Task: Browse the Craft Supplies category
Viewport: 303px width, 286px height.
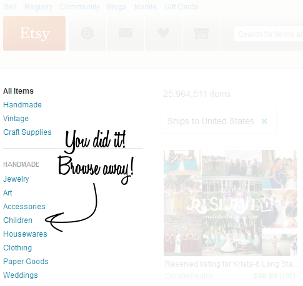Action: [x=27, y=132]
